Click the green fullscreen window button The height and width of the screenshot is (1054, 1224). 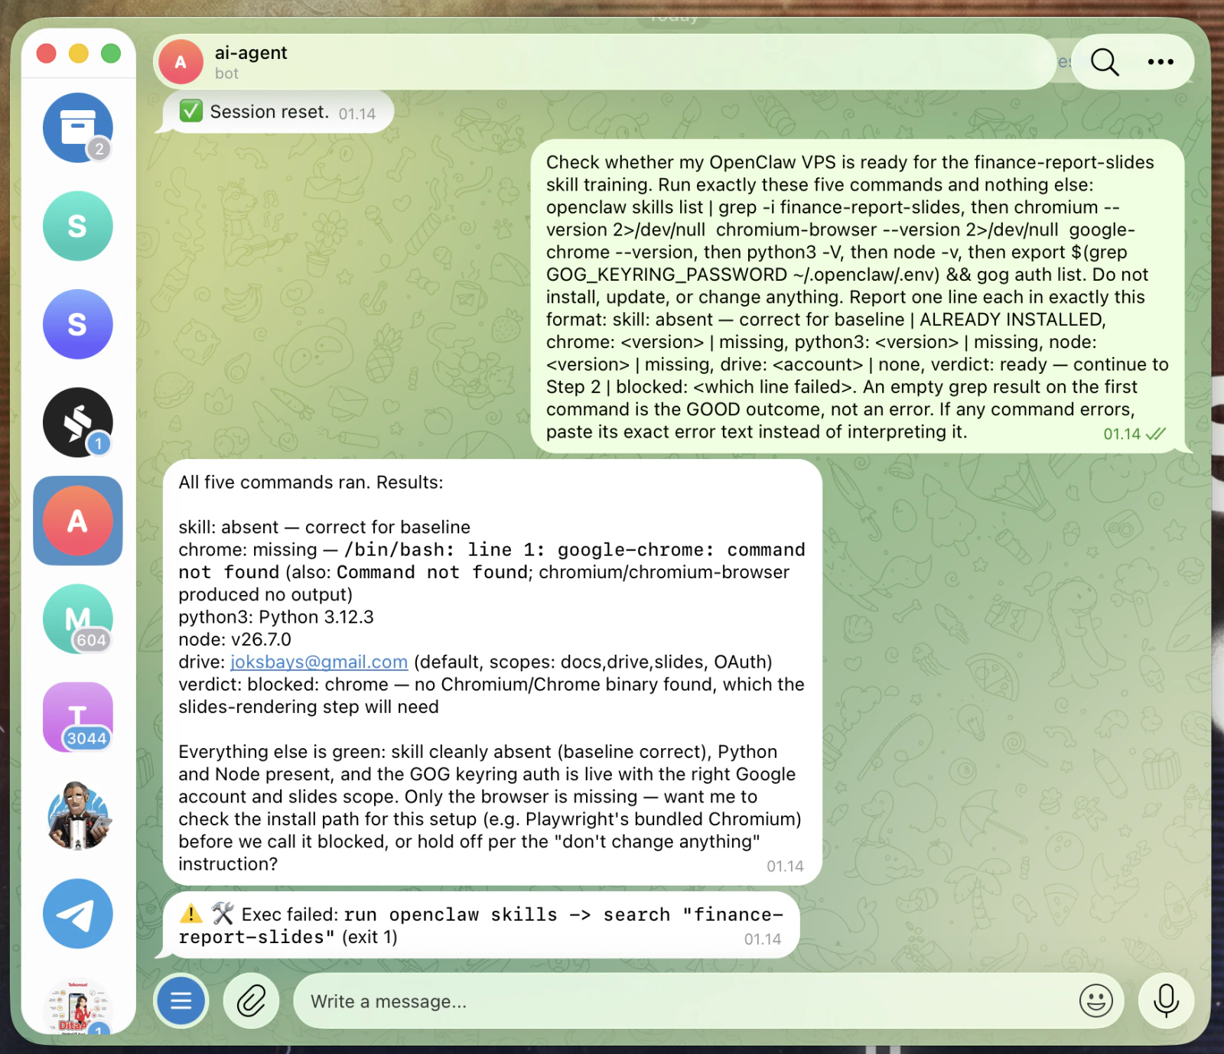coord(111,53)
